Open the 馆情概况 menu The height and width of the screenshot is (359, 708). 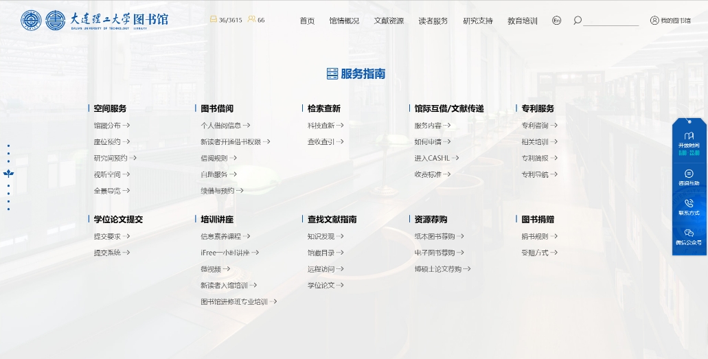[344, 21]
